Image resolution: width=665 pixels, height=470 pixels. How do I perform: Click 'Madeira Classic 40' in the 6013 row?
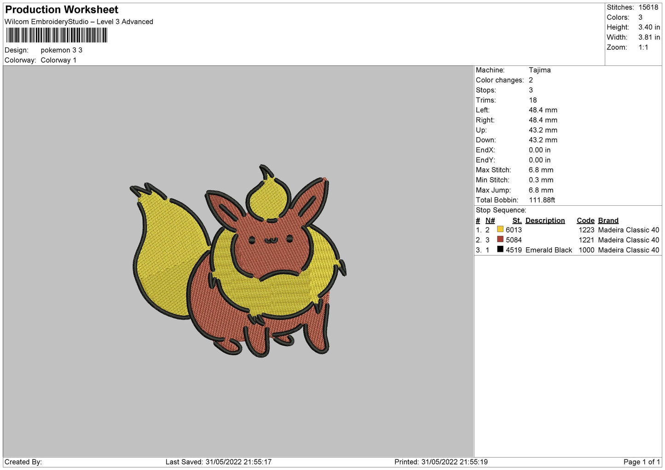click(629, 230)
